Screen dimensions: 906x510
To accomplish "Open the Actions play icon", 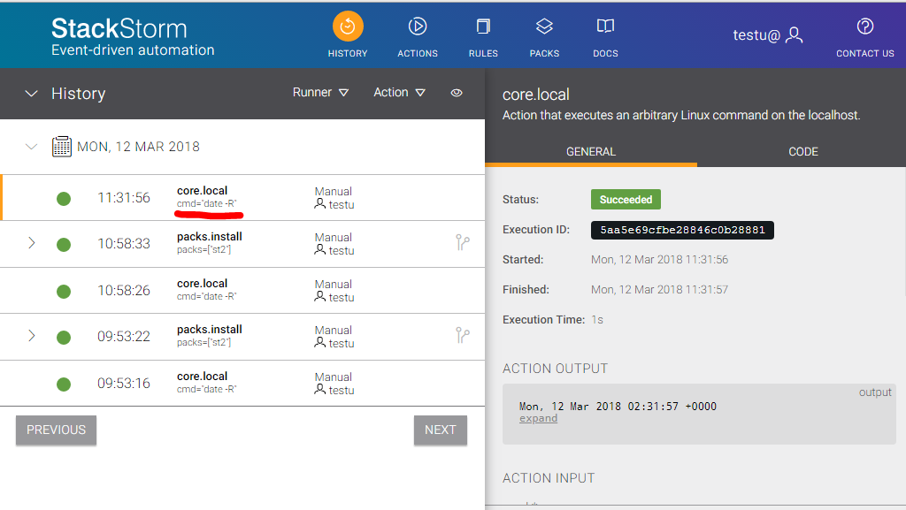I will click(418, 27).
